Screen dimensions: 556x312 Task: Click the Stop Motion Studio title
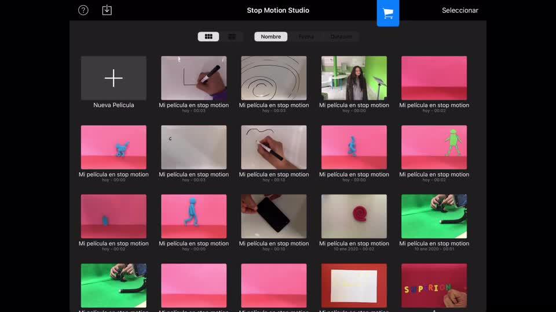(x=278, y=10)
